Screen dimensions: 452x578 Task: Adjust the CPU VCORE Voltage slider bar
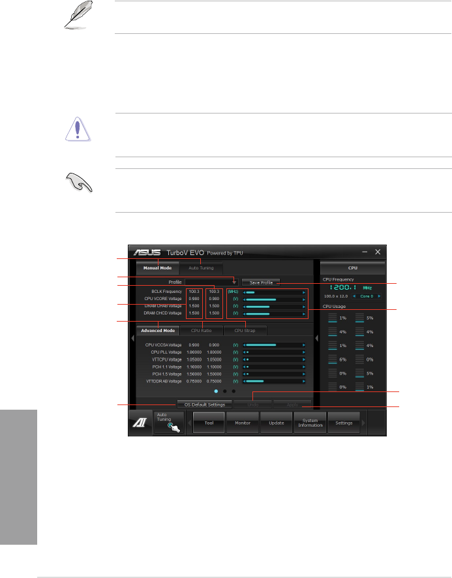[x=274, y=299]
